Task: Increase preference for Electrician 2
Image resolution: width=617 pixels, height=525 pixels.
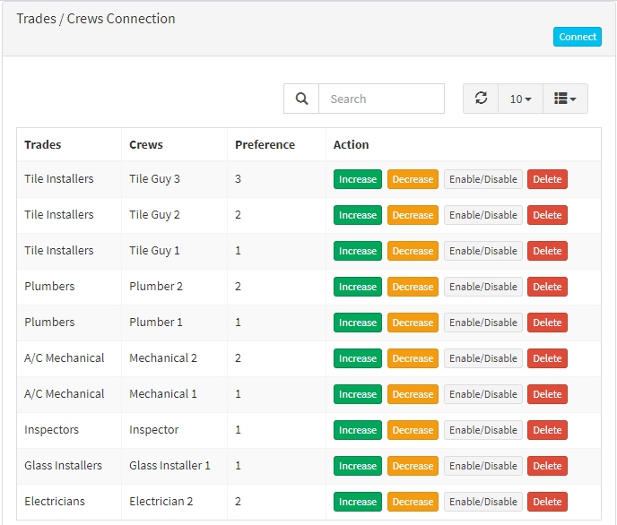Action: [358, 502]
